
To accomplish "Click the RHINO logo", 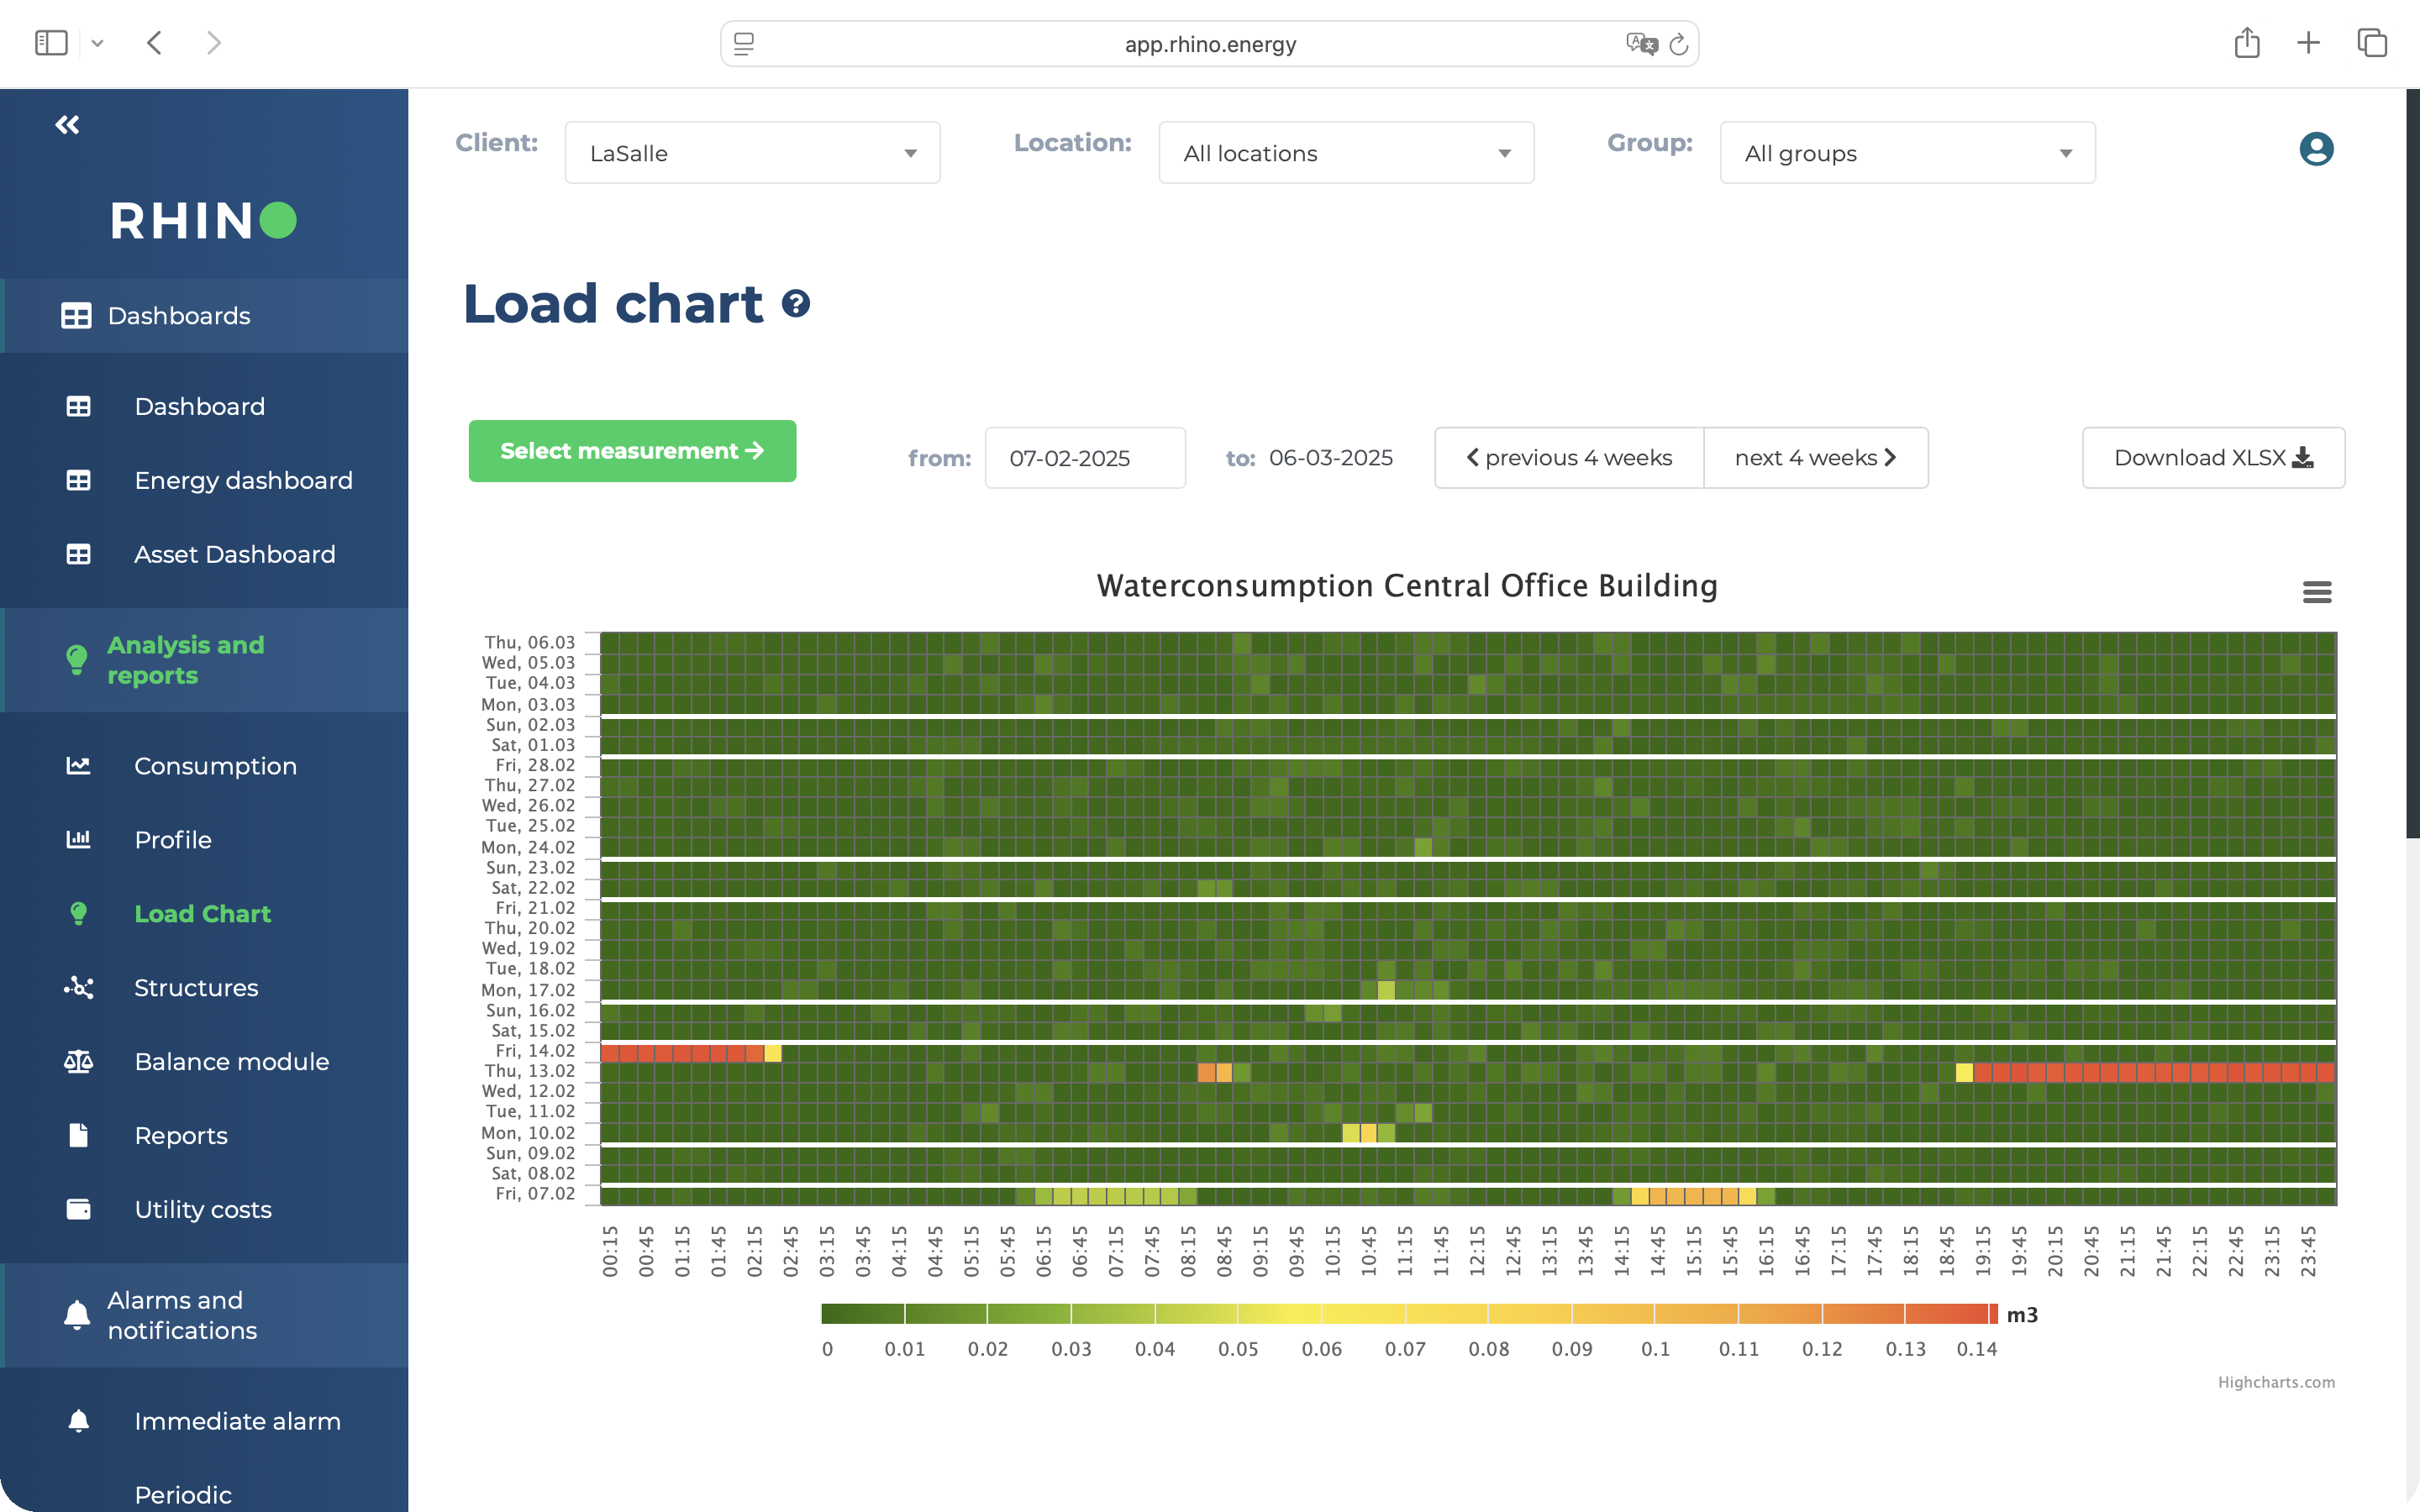I will pos(204,221).
